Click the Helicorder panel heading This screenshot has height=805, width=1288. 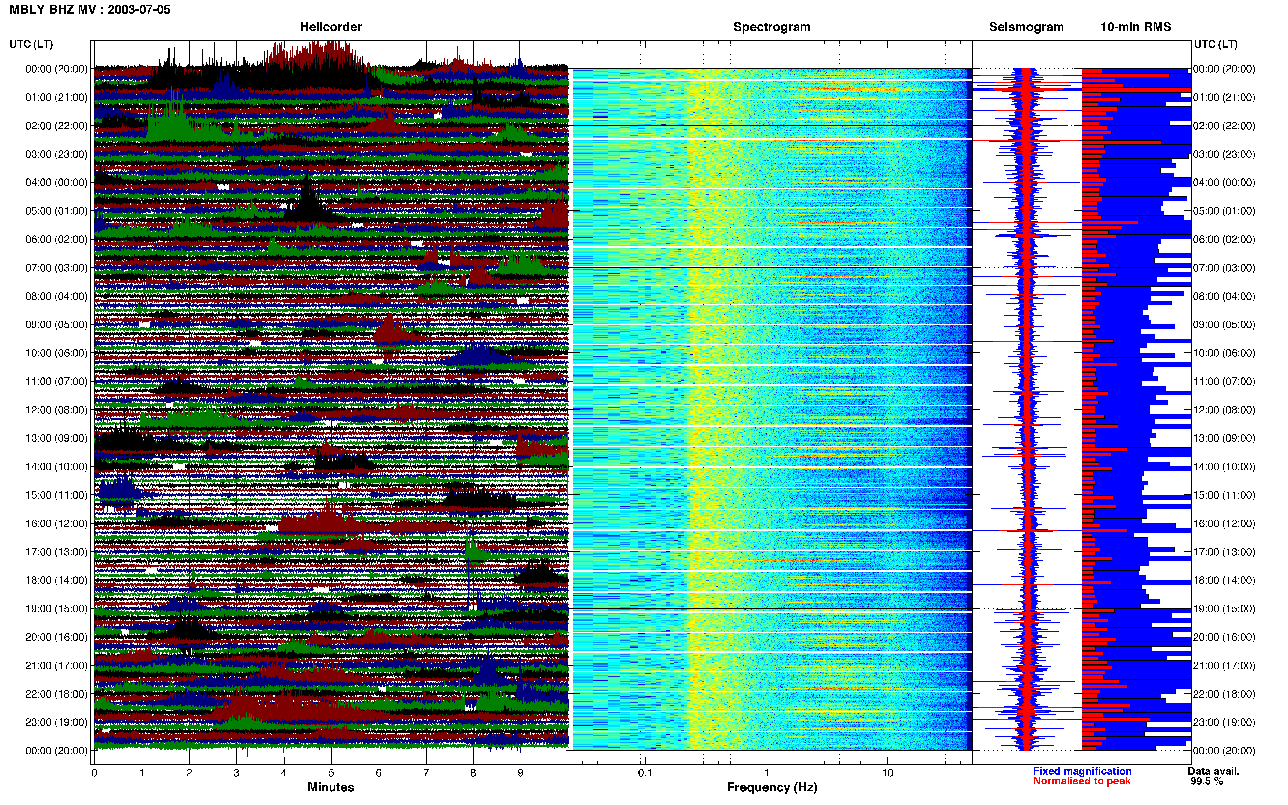point(331,27)
